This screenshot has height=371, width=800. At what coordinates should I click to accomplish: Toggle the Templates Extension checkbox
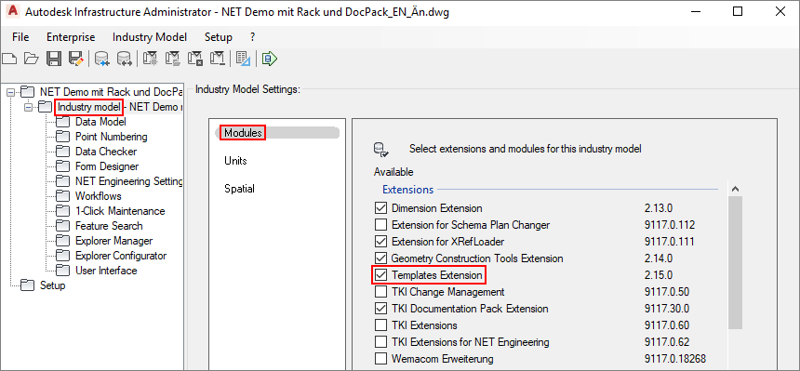point(380,275)
